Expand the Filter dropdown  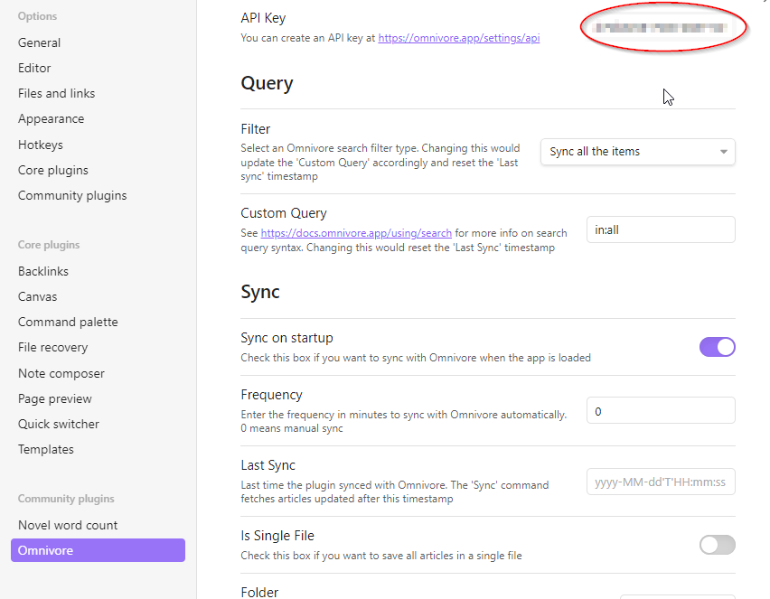[638, 152]
